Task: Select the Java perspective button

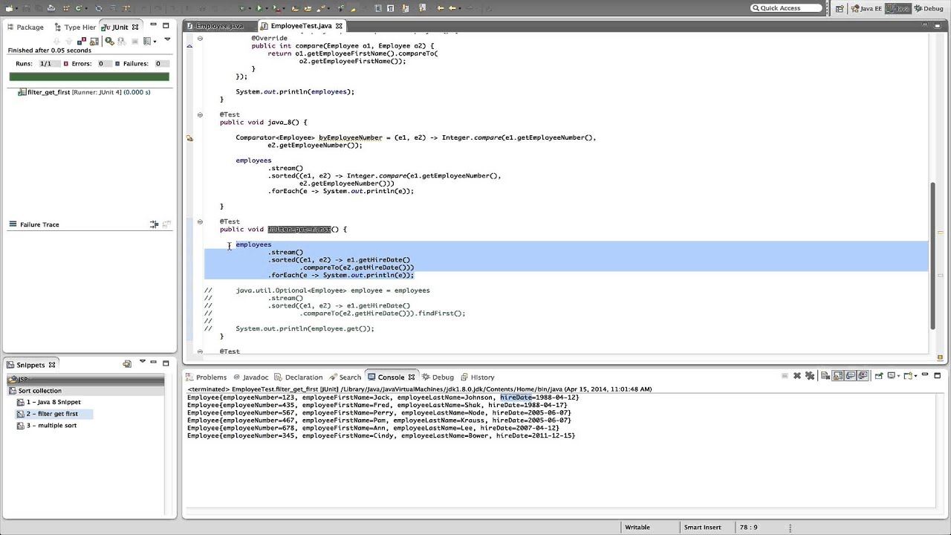Action: 898,8
